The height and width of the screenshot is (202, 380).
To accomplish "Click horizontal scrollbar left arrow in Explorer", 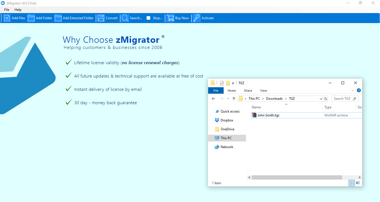I will [249, 177].
